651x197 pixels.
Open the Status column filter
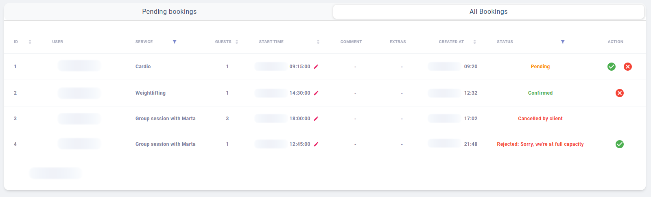click(x=563, y=42)
